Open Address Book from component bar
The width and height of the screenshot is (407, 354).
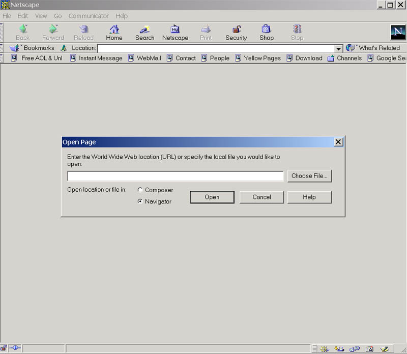coord(369,349)
